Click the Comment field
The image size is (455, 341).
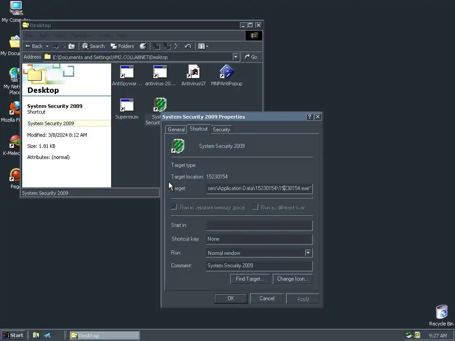coord(259,266)
